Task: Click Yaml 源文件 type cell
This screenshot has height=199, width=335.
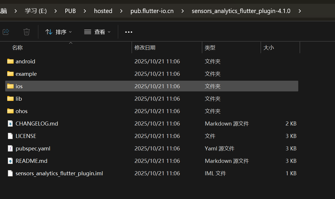Action: (220, 148)
